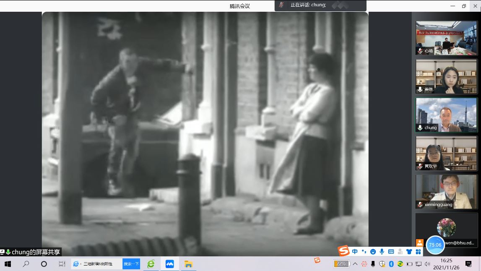
Task: Click the taskbar search box with news text
Action: click(x=96, y=264)
